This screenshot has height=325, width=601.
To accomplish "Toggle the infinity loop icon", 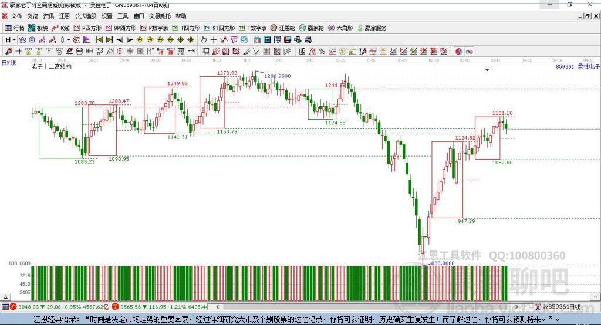I will (x=469, y=52).
